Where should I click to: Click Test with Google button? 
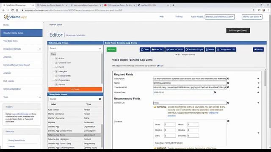coord(194,49)
